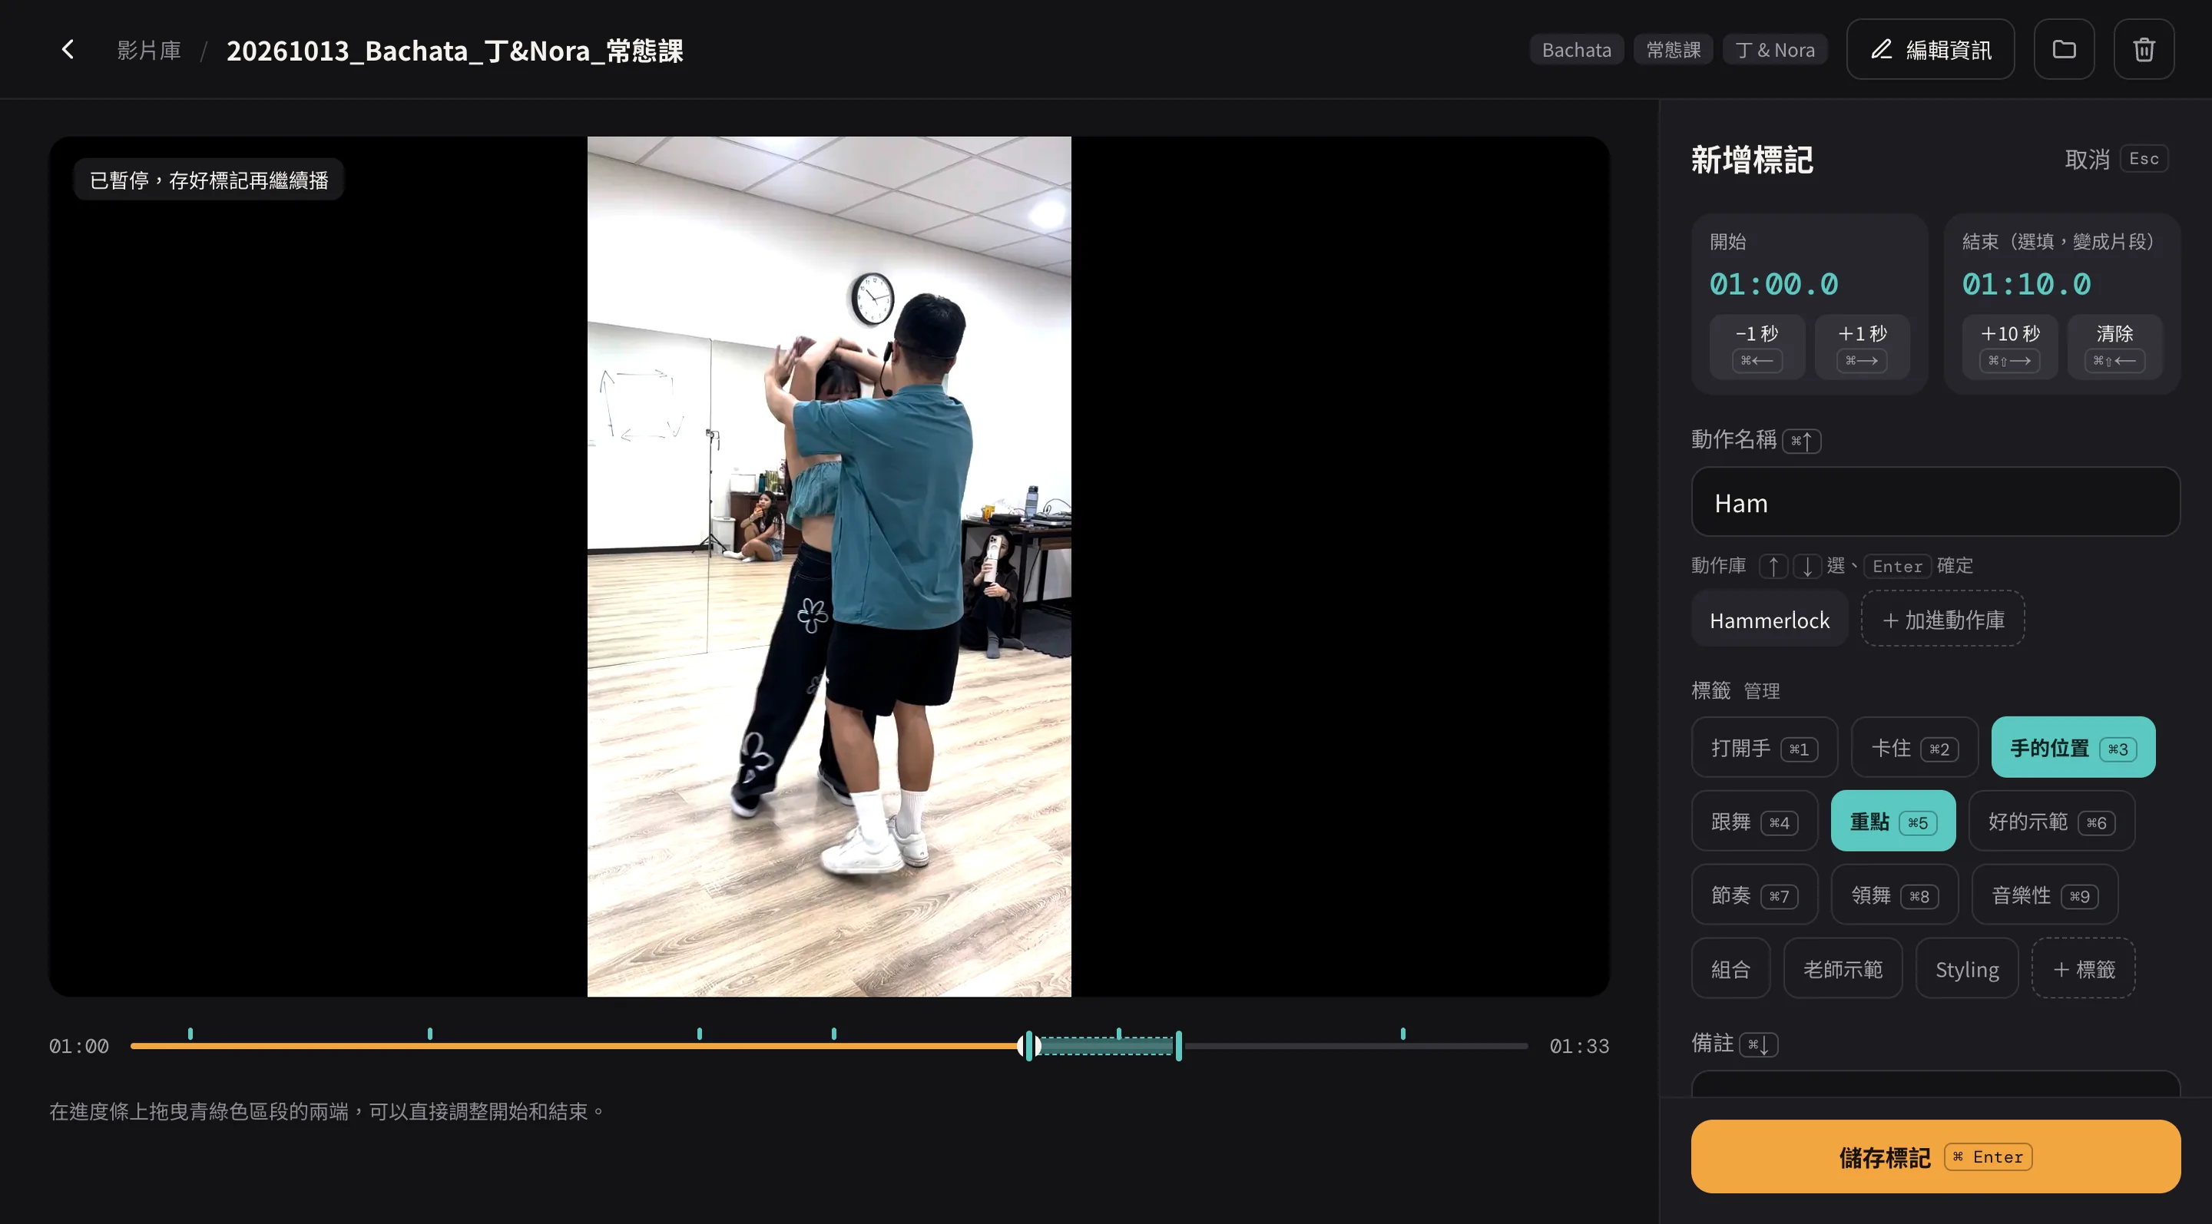Image resolution: width=2212 pixels, height=1224 pixels.
Task: Decrease start time with −1 秒
Action: tap(1756, 347)
